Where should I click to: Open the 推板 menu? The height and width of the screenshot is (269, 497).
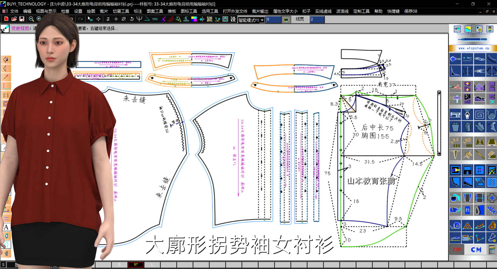(172, 11)
